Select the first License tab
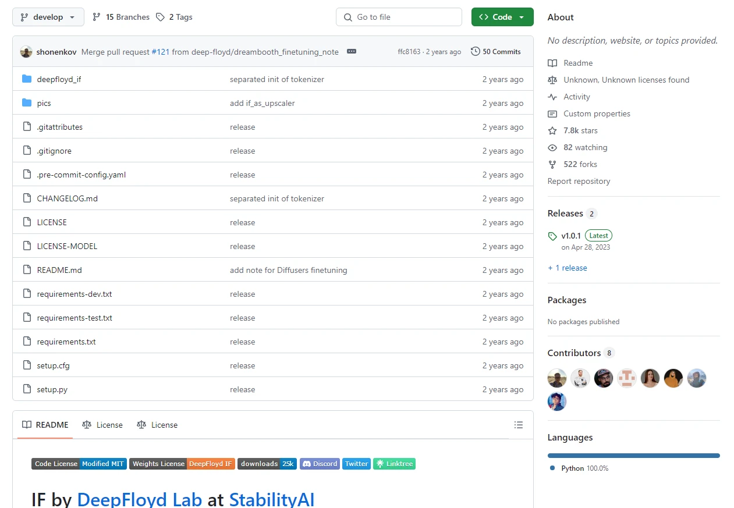This screenshot has height=508, width=734. pyautogui.click(x=102, y=425)
